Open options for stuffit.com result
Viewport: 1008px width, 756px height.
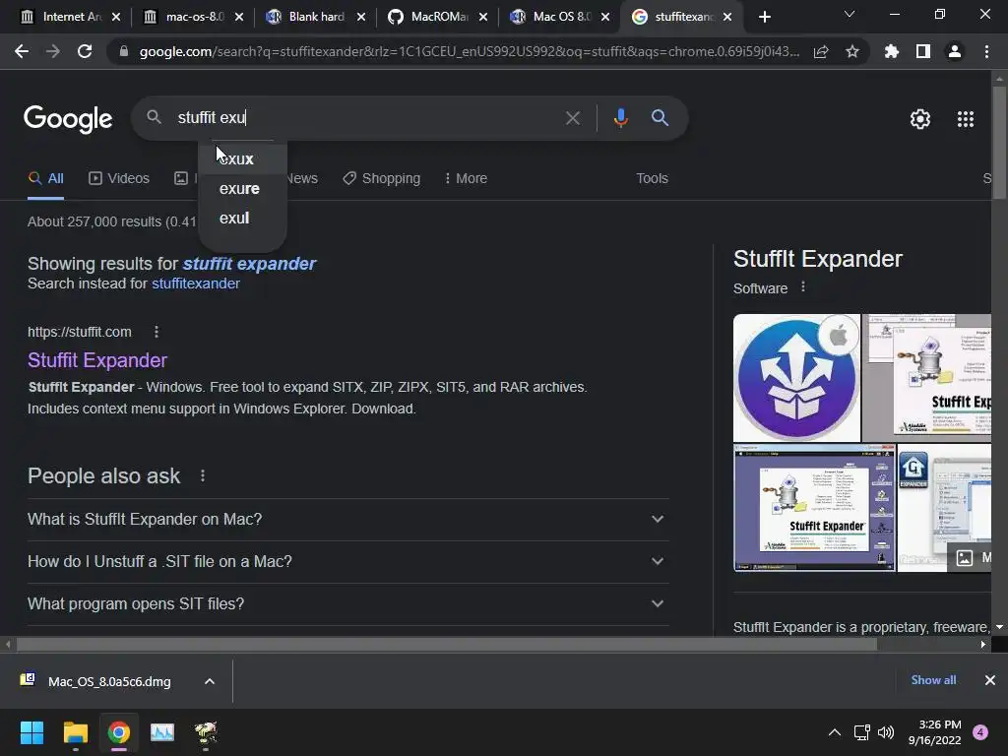(157, 332)
